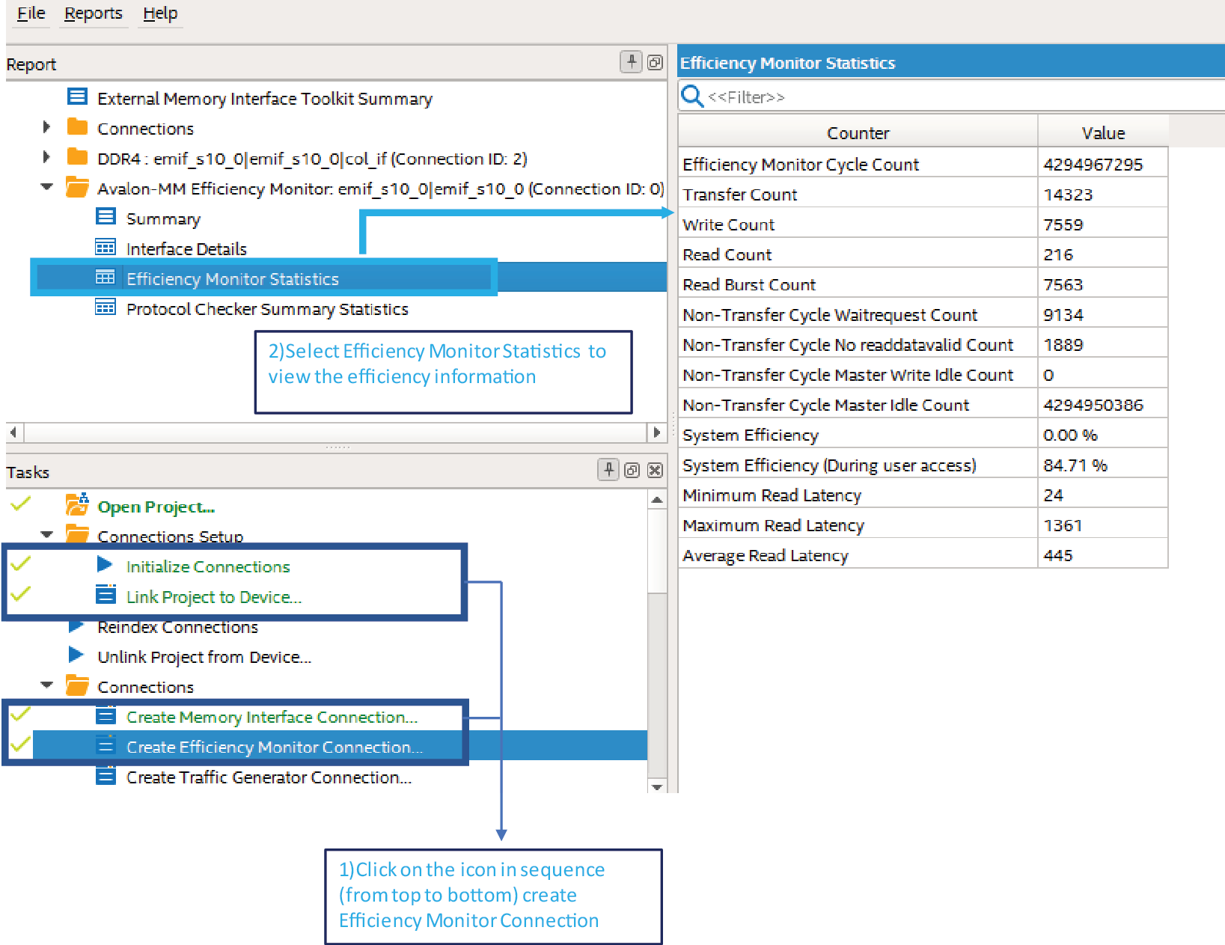Run Create Memory Interface Connection... task
This screenshot has width=1225, height=945.
tap(272, 718)
